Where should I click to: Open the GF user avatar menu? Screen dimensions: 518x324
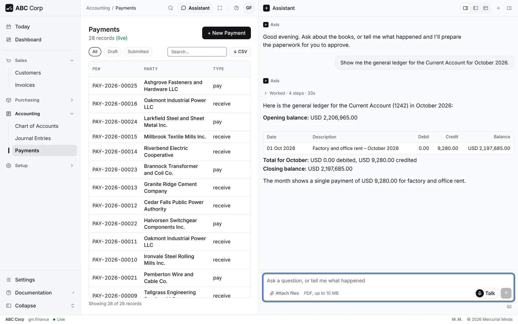tap(249, 8)
